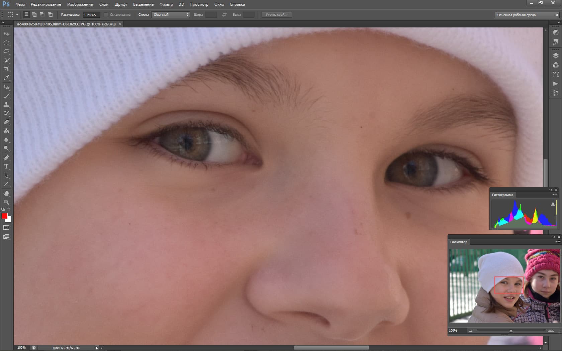Select the Lasso tool
562x351 pixels.
point(6,51)
